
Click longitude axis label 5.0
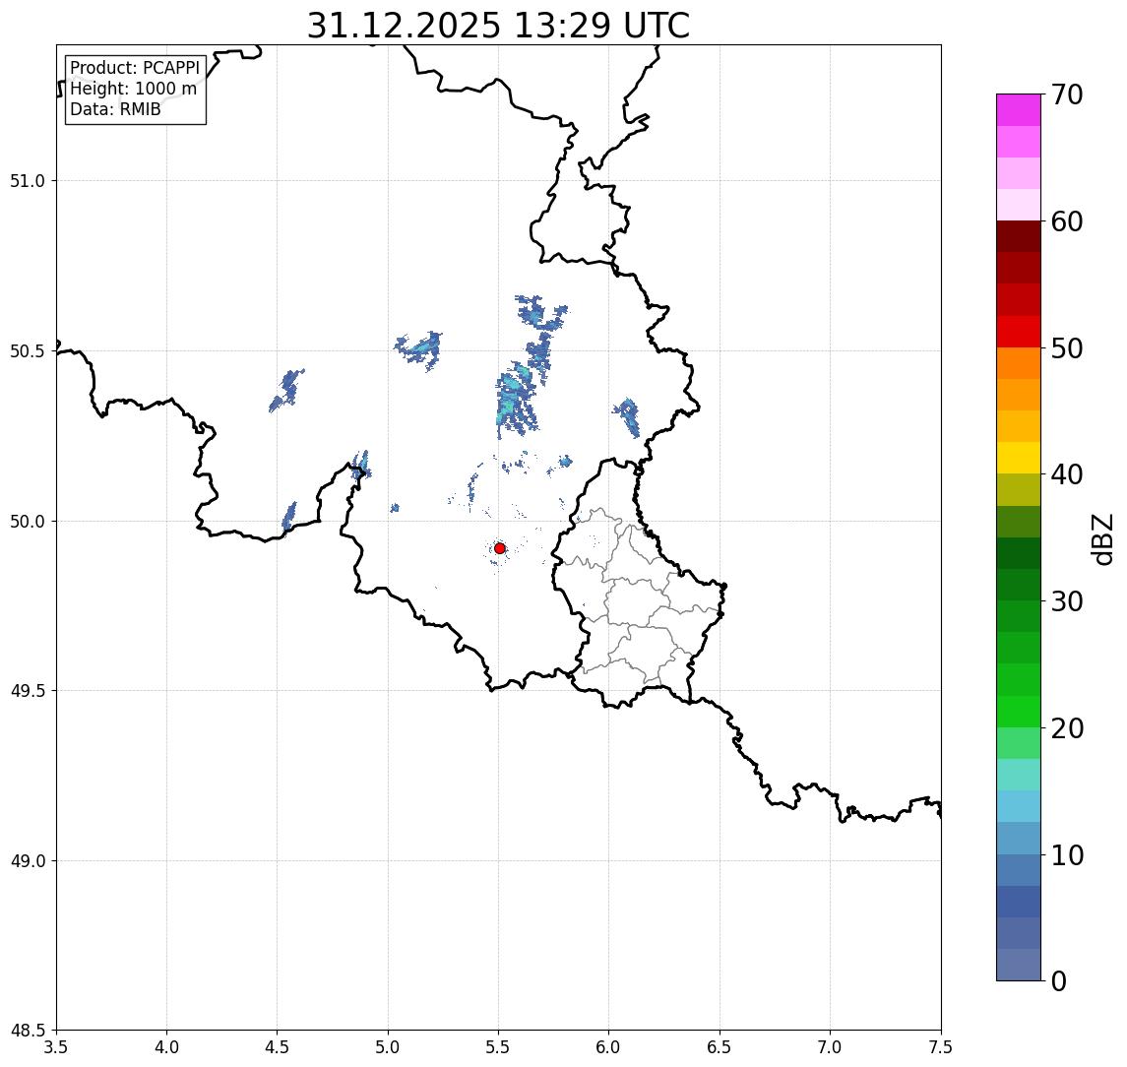pyautogui.click(x=388, y=1047)
